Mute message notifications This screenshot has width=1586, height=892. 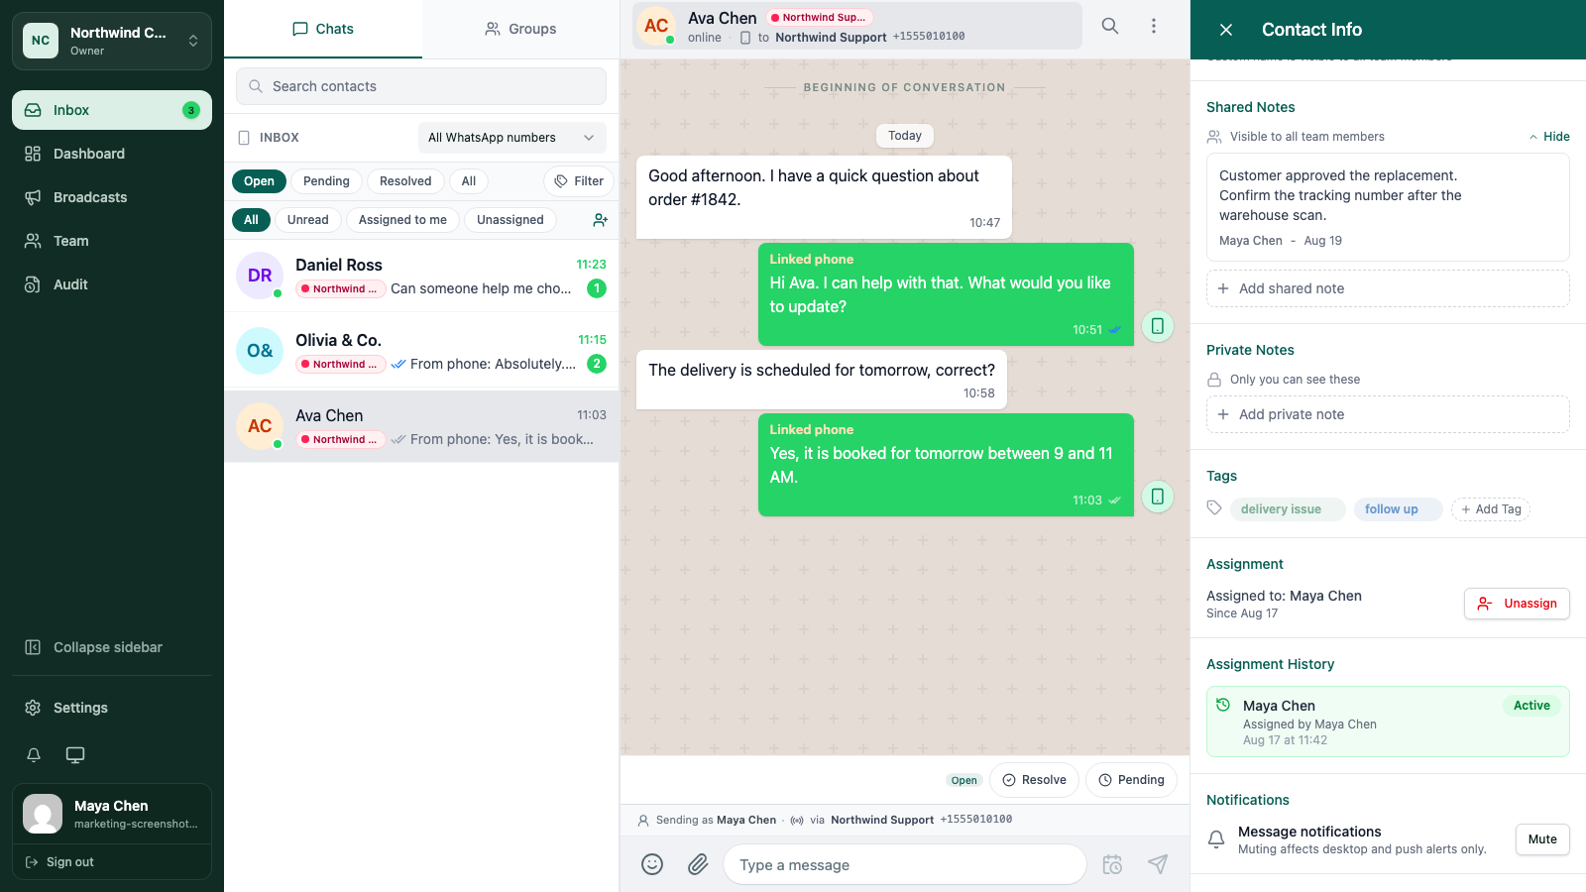1542,839
